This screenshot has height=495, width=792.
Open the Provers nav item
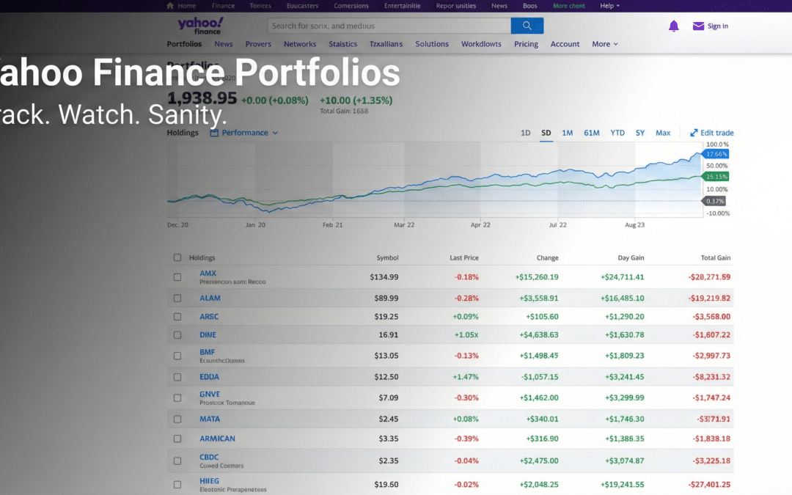click(258, 44)
